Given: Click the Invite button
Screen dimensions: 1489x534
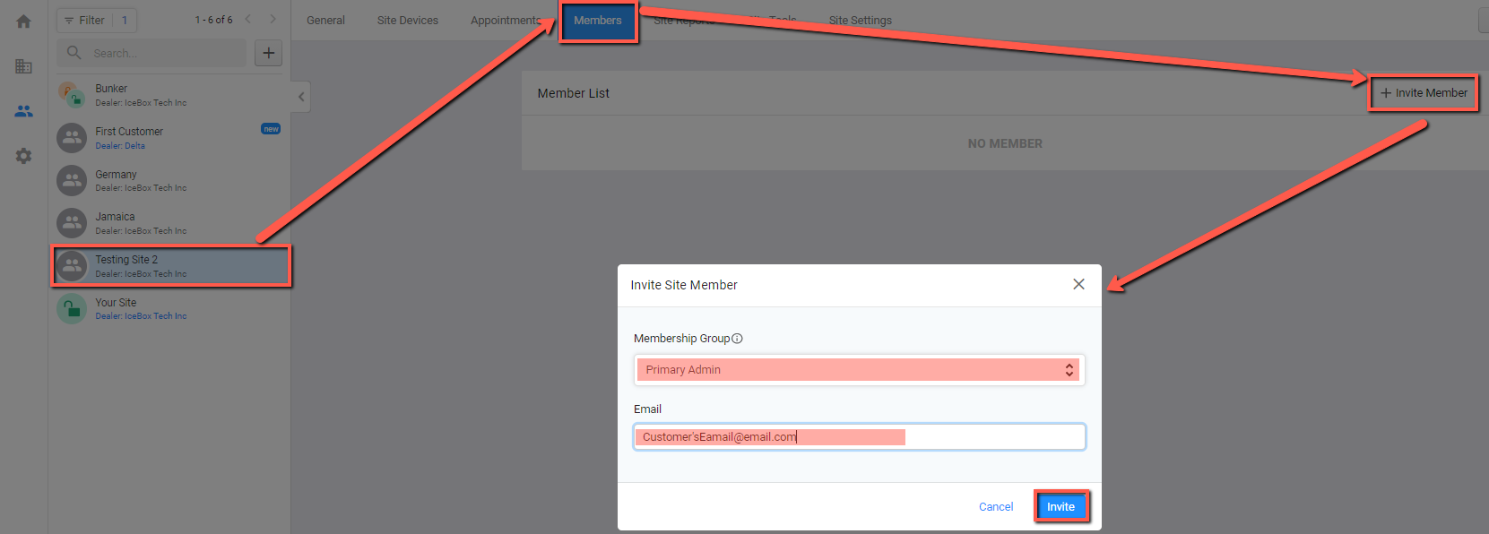Looking at the screenshot, I should (1060, 506).
